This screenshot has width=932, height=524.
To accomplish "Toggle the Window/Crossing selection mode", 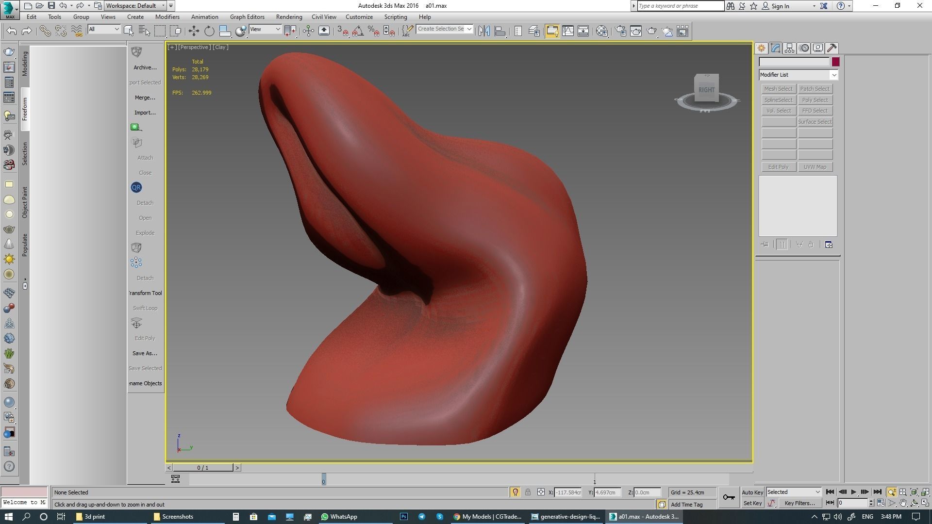I will (x=177, y=31).
